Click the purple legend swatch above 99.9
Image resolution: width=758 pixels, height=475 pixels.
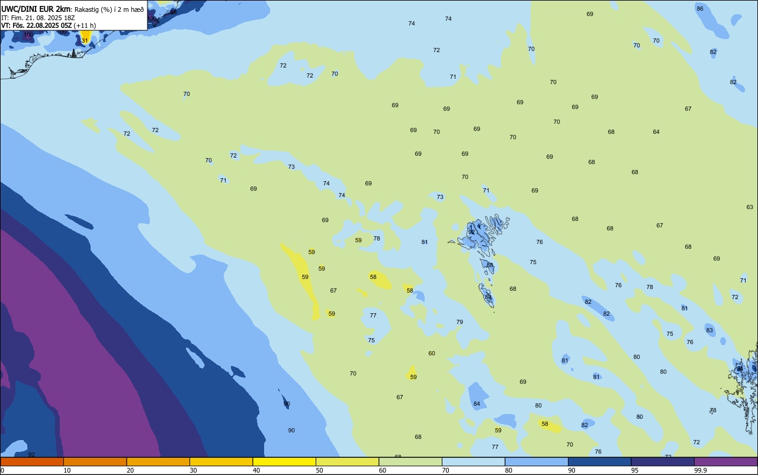(x=725, y=461)
